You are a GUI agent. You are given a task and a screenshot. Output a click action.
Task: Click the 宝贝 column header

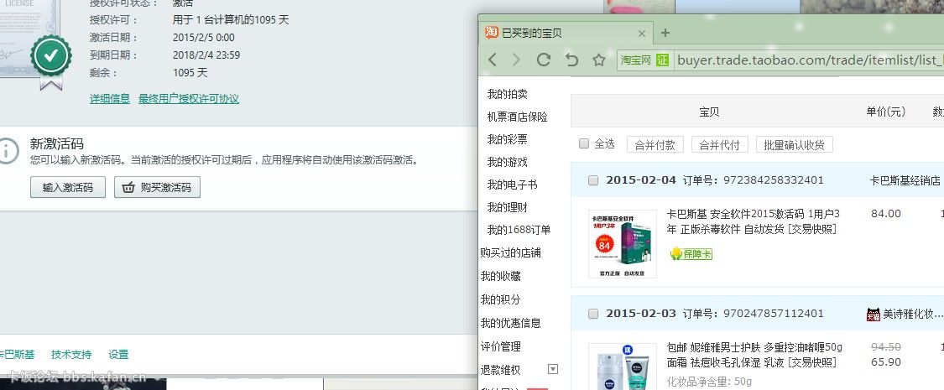click(708, 112)
